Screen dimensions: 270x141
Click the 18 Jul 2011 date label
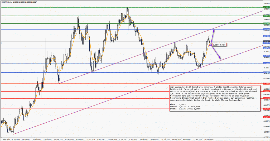tap(37, 139)
